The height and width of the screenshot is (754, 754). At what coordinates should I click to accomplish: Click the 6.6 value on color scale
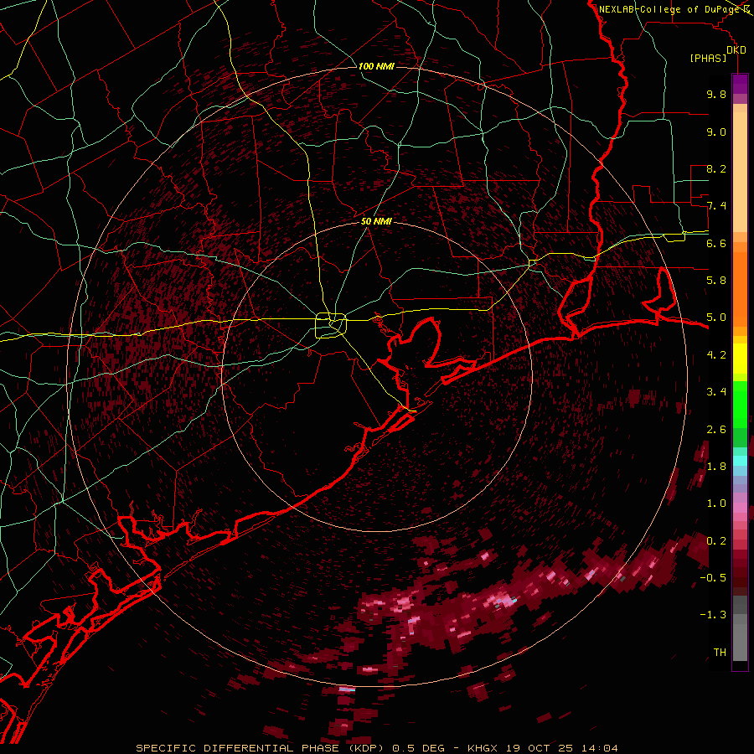[x=716, y=243]
